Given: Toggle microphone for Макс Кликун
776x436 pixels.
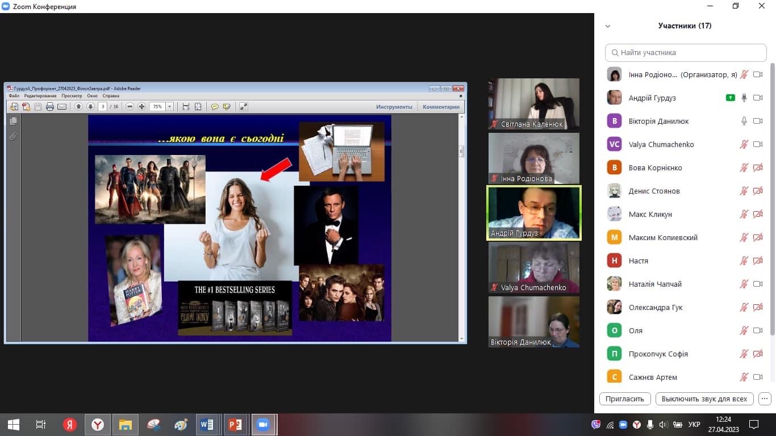Looking at the screenshot, I should point(744,214).
